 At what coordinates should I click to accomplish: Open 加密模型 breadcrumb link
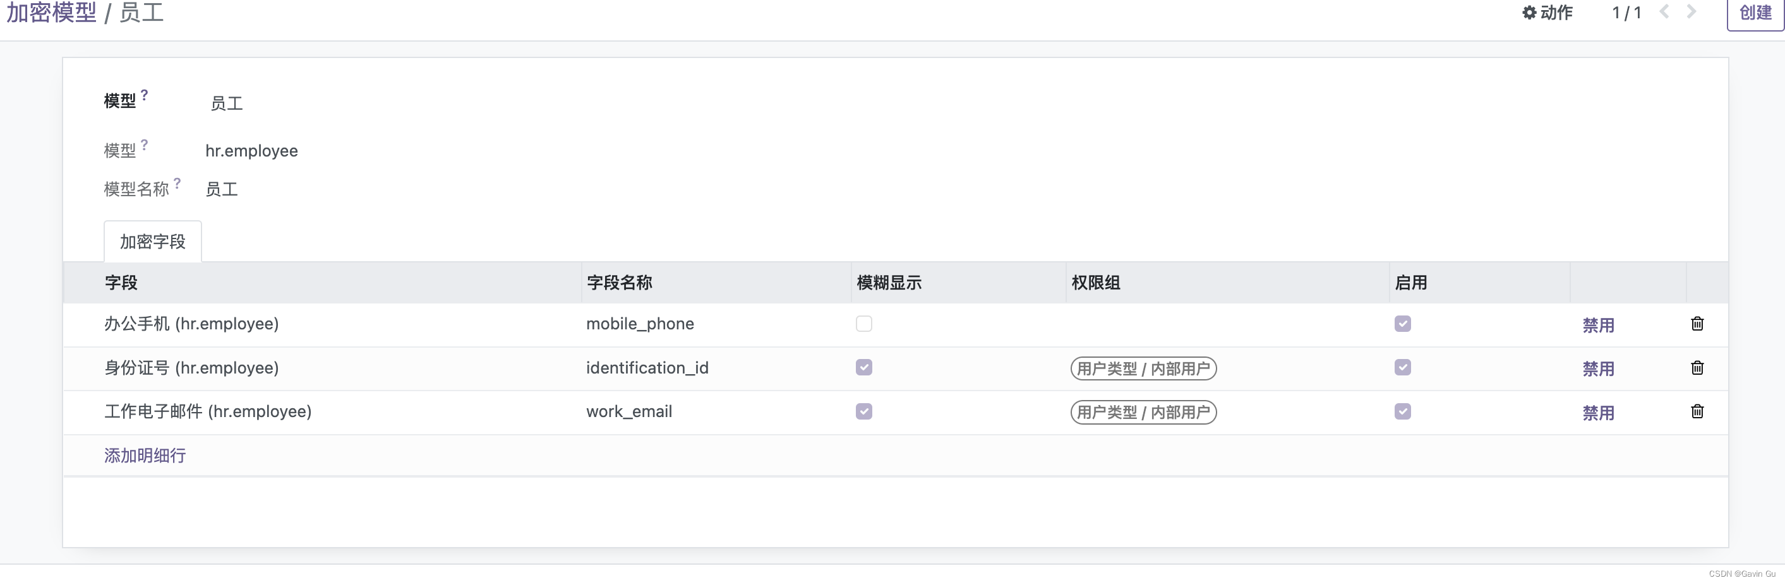click(51, 13)
